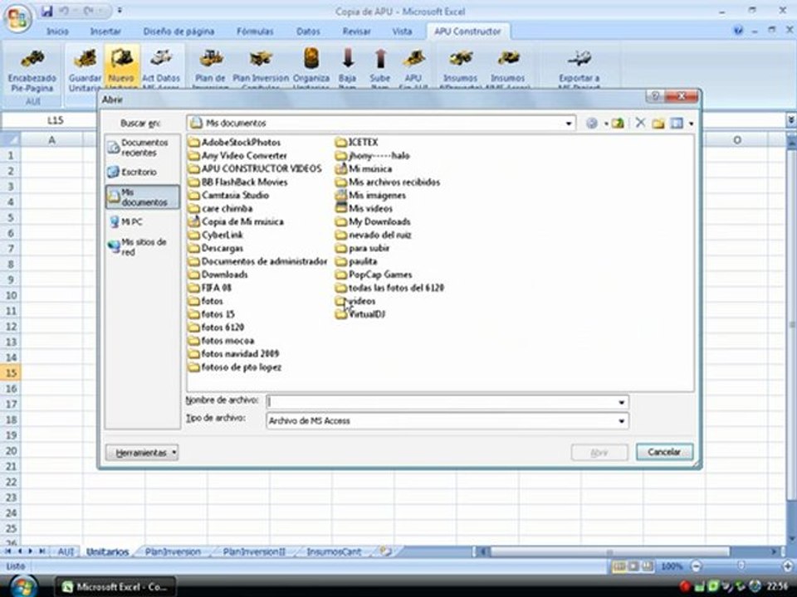This screenshot has width=797, height=597.
Task: Open the Inicio ribbon tab
Action: tap(57, 32)
